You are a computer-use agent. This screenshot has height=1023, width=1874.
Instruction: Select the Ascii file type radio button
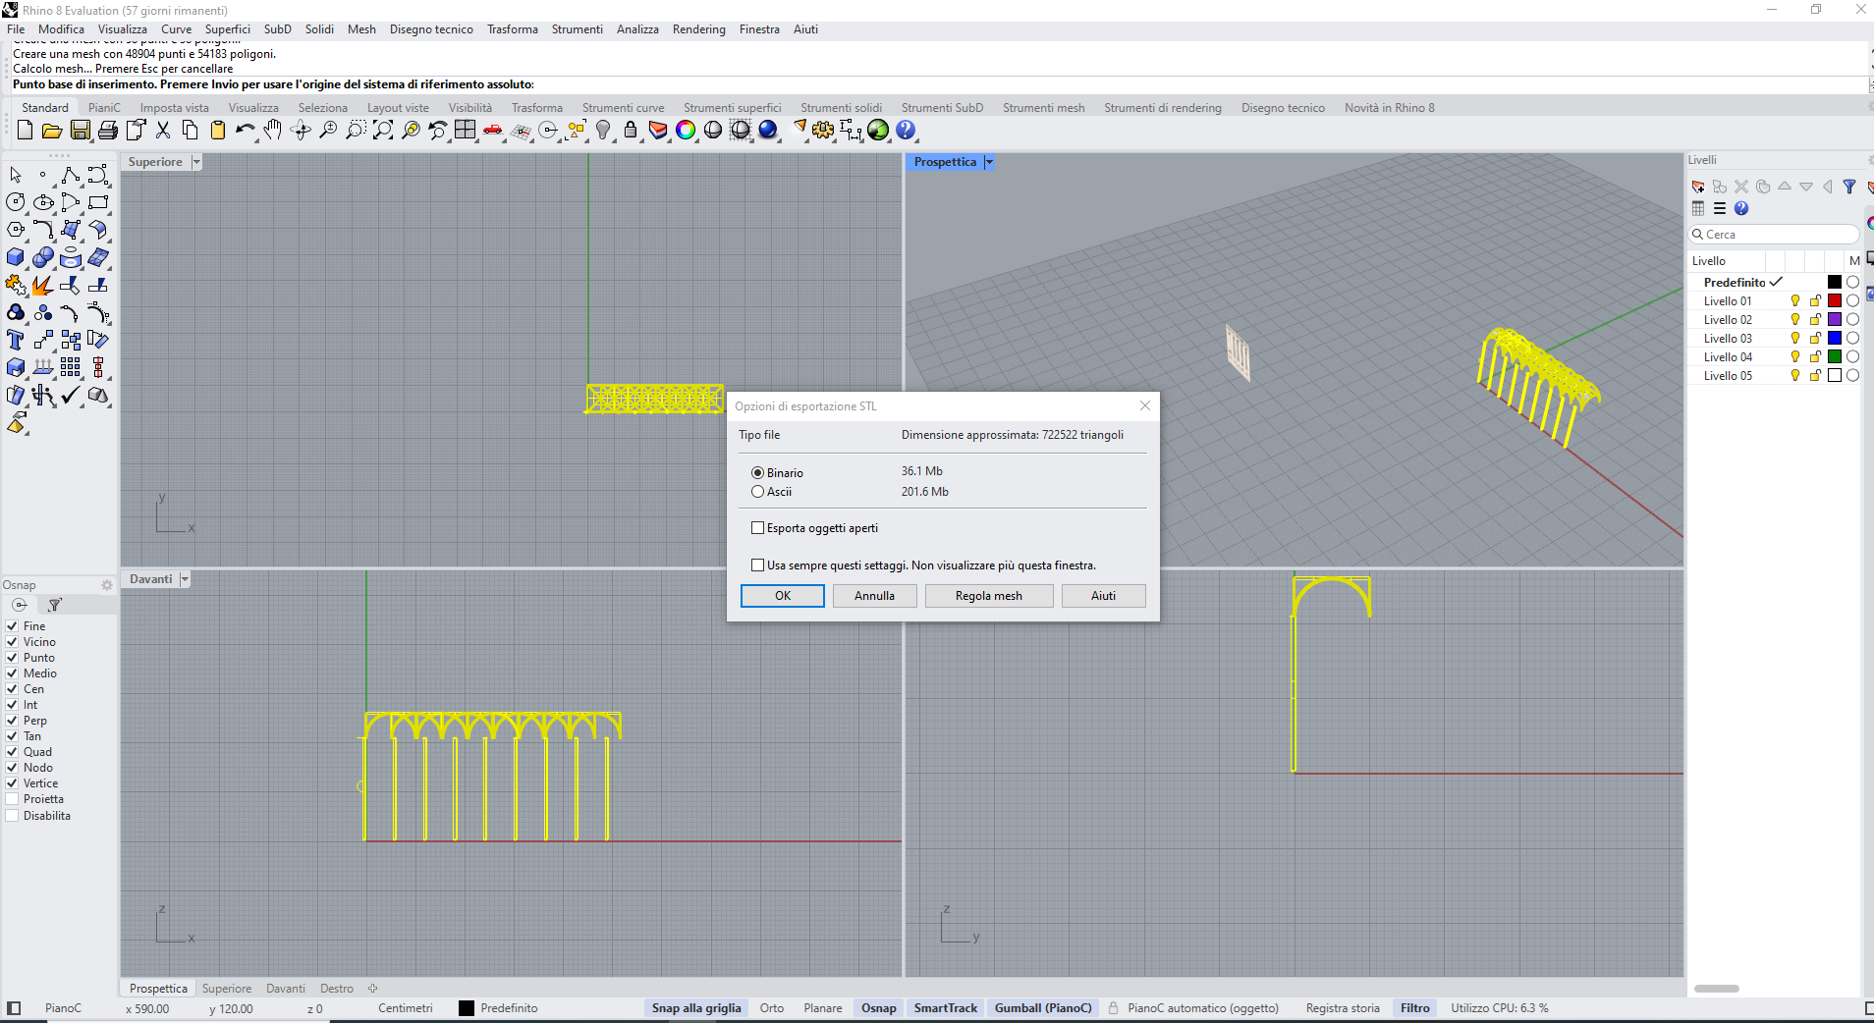(757, 492)
